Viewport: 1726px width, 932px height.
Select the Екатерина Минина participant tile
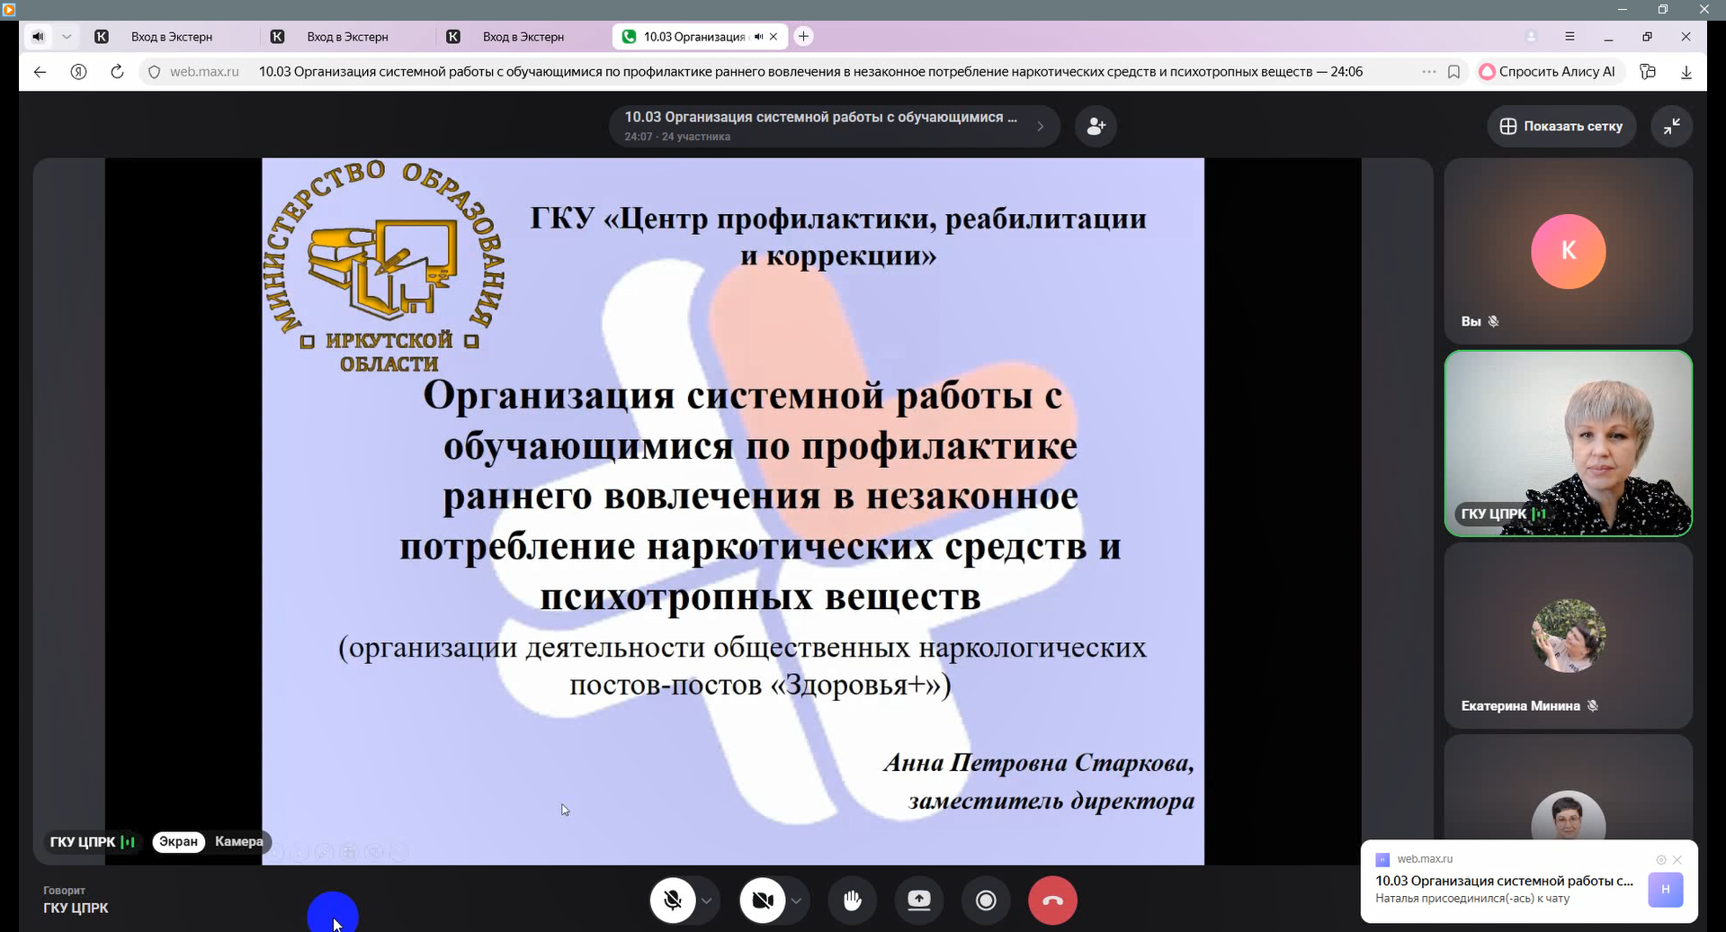tap(1568, 636)
